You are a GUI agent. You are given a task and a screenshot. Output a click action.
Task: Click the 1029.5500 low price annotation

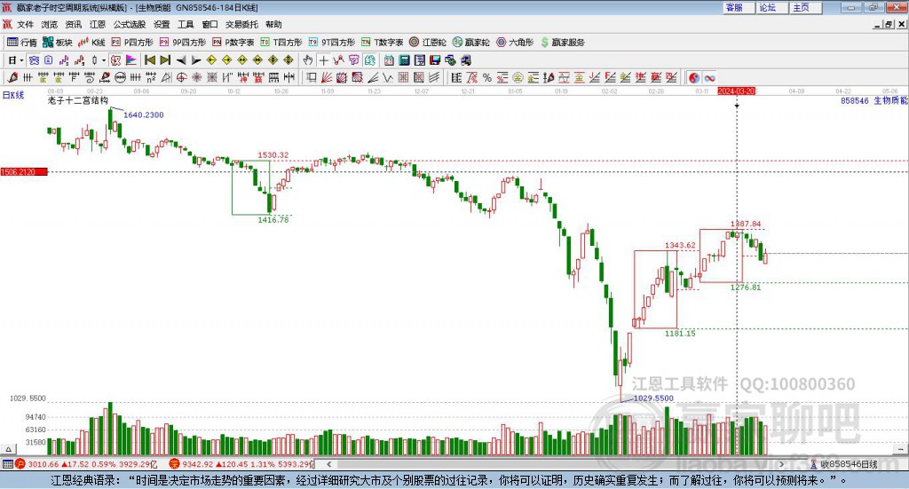point(653,398)
